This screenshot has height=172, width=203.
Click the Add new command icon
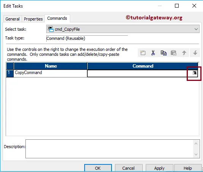[143, 53]
